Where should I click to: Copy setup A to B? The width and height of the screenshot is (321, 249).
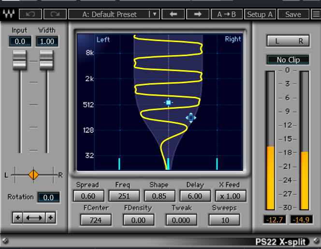[227, 14]
